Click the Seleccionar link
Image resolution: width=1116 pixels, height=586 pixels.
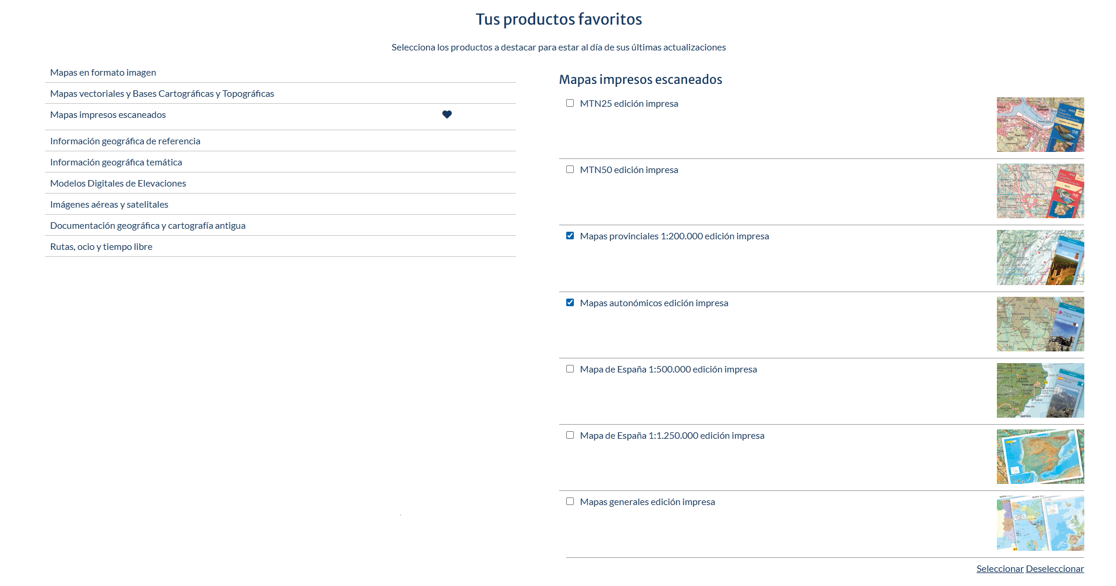1000,569
